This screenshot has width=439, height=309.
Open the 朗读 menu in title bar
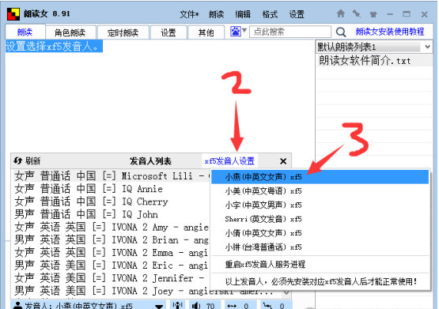tap(216, 14)
